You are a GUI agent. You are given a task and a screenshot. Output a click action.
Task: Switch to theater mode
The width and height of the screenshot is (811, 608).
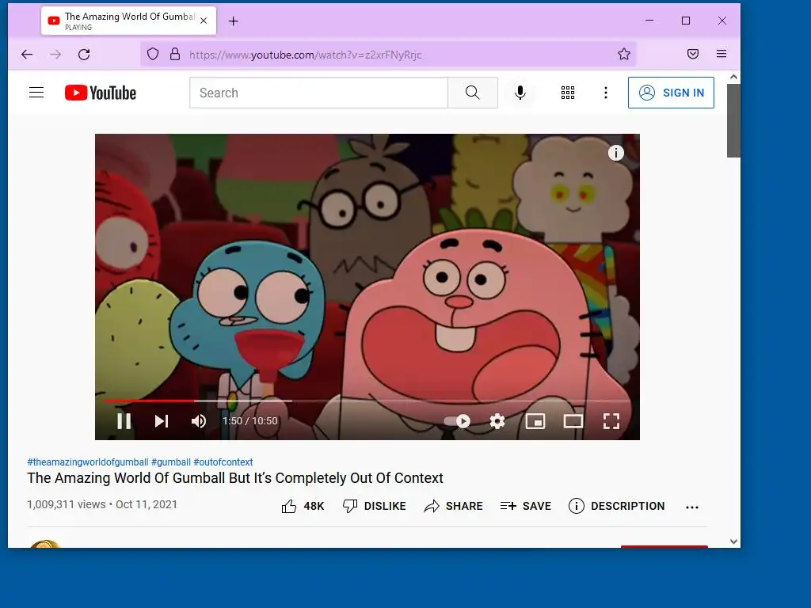(x=573, y=421)
